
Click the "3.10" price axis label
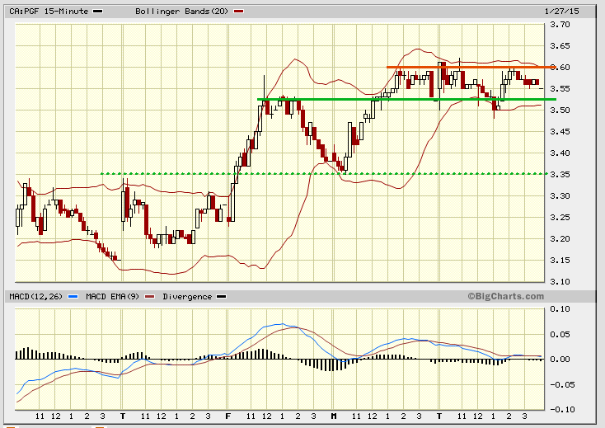click(x=560, y=282)
